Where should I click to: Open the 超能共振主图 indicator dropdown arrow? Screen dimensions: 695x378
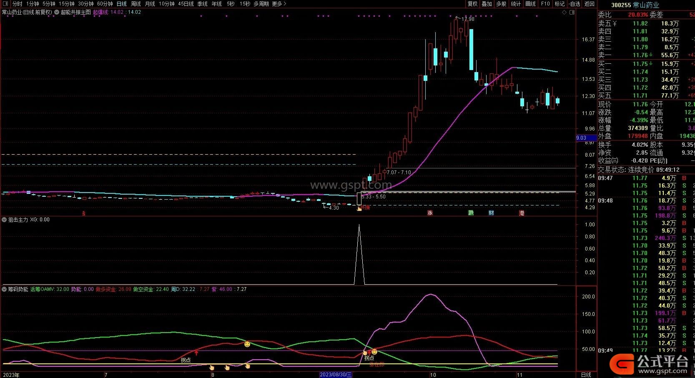pos(57,13)
